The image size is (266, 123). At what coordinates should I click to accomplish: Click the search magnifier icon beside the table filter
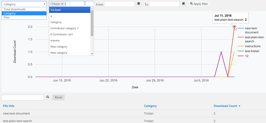(48, 97)
